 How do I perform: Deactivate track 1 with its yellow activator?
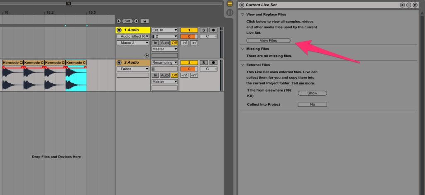click(x=189, y=30)
